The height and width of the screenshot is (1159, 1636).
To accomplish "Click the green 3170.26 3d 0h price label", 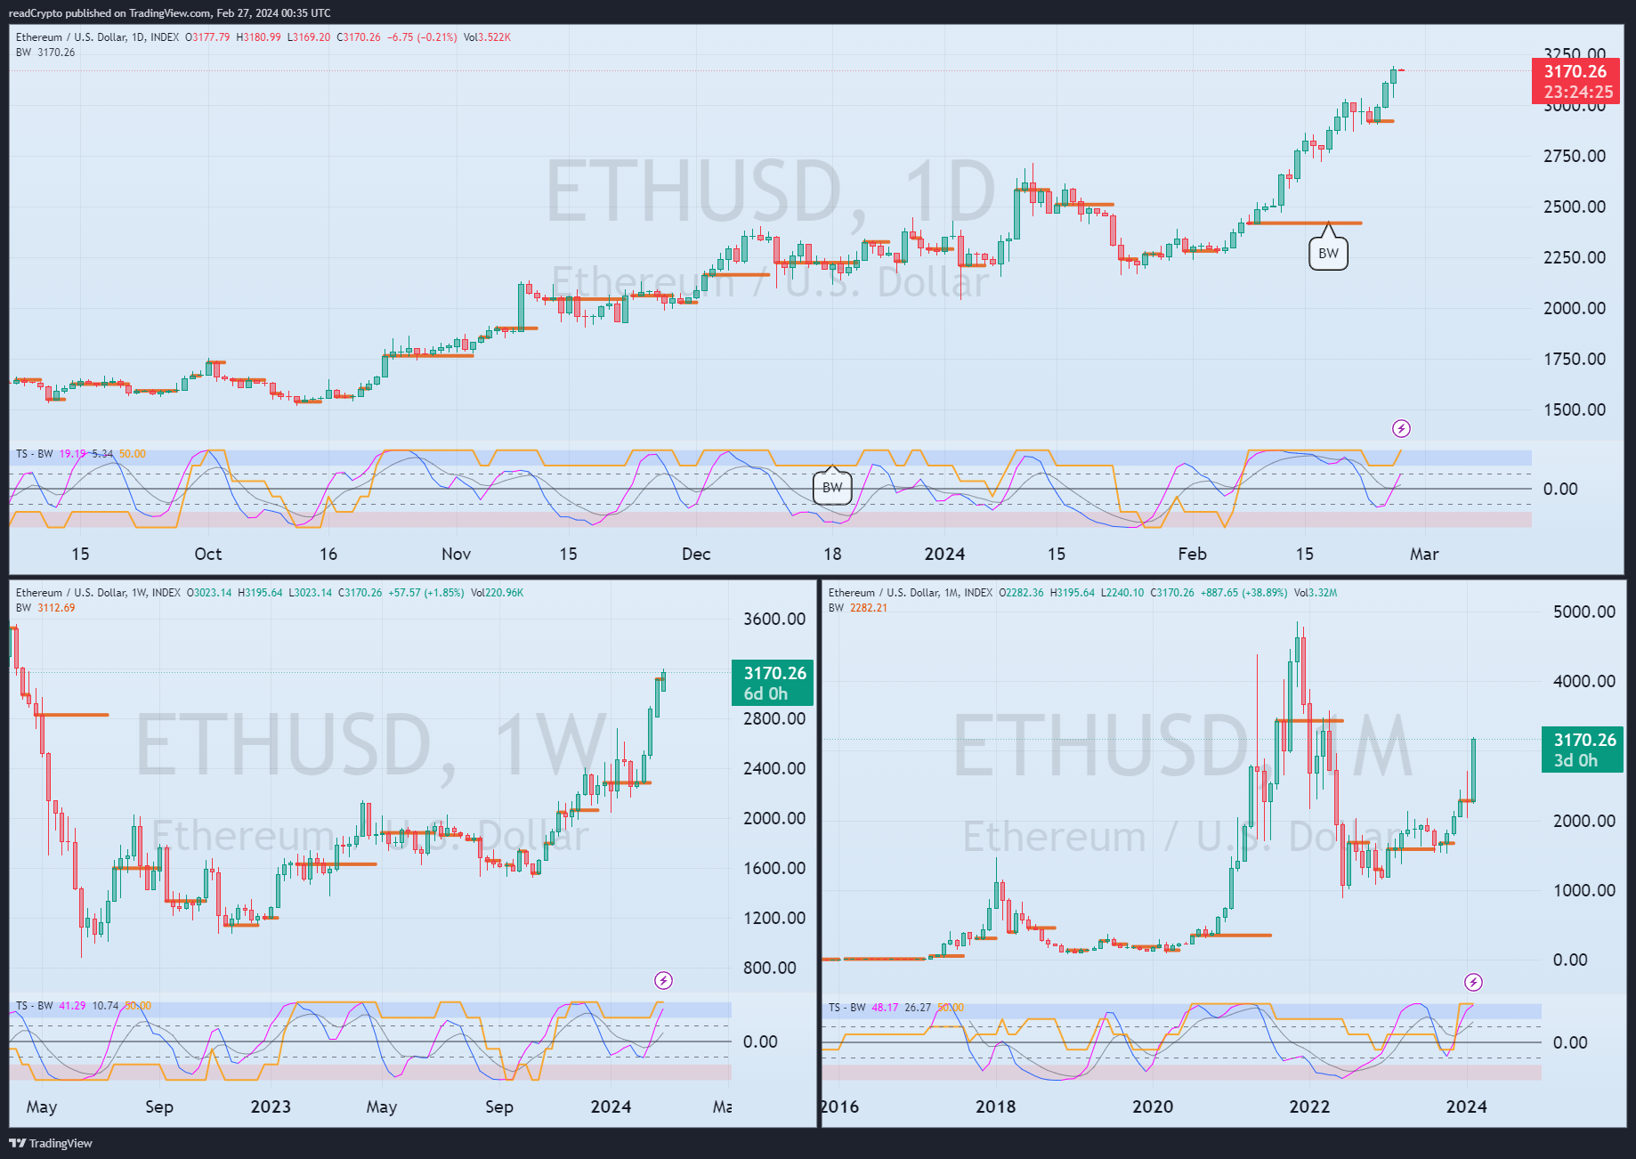I will point(1583,750).
